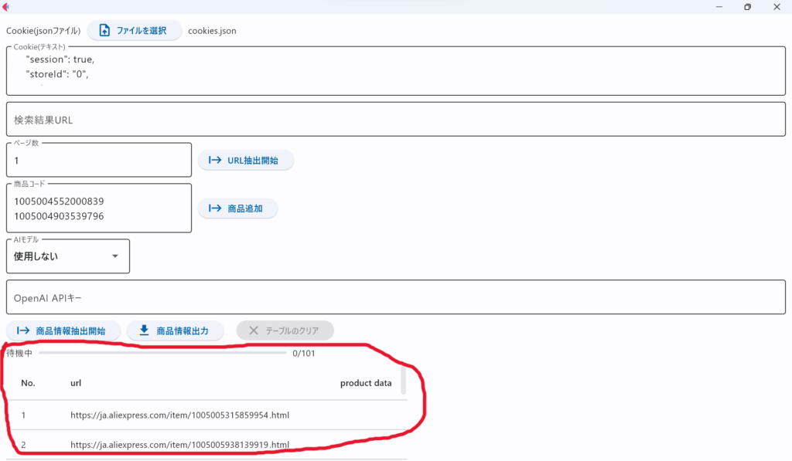Expand the AIモデル dropdown arrow
Viewport: 792px width, 461px height.
click(115, 256)
